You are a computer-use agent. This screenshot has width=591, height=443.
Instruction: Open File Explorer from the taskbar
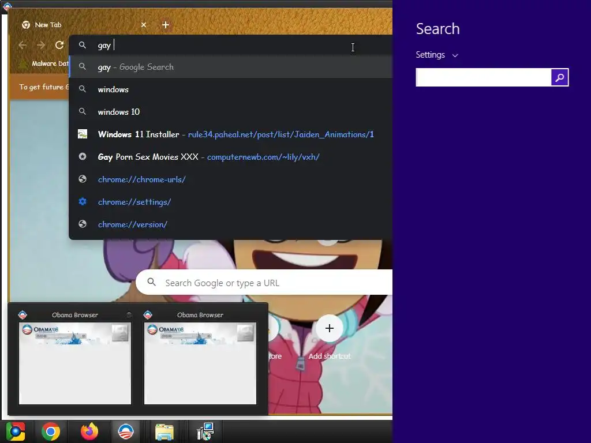tap(164, 432)
